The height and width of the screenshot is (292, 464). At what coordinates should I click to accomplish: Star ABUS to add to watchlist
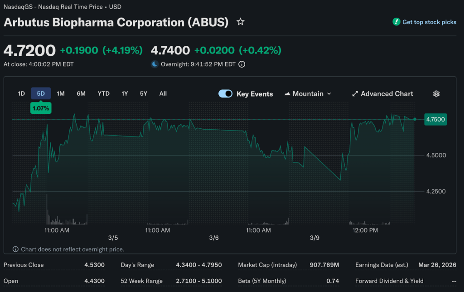click(x=241, y=22)
